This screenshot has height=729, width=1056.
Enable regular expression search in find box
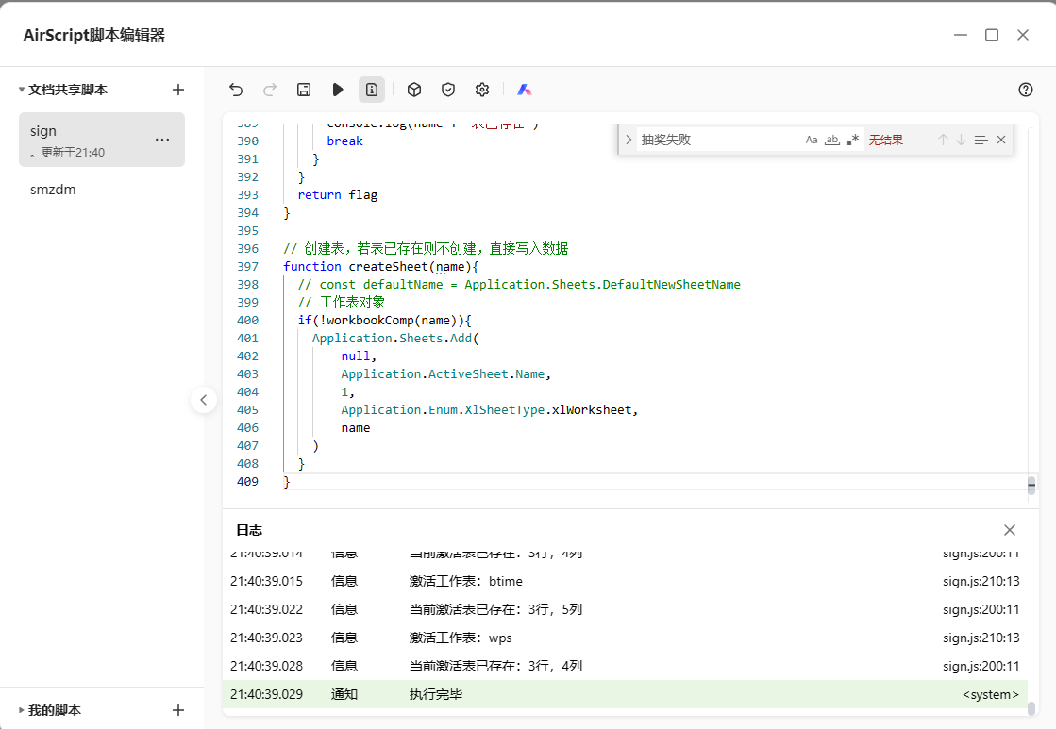tap(853, 140)
